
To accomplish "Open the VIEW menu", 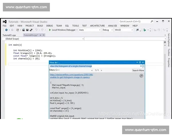I will (20, 26).
